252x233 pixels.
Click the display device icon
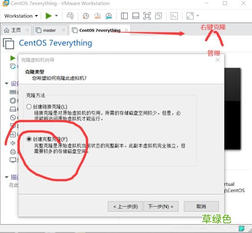pos(13,160)
